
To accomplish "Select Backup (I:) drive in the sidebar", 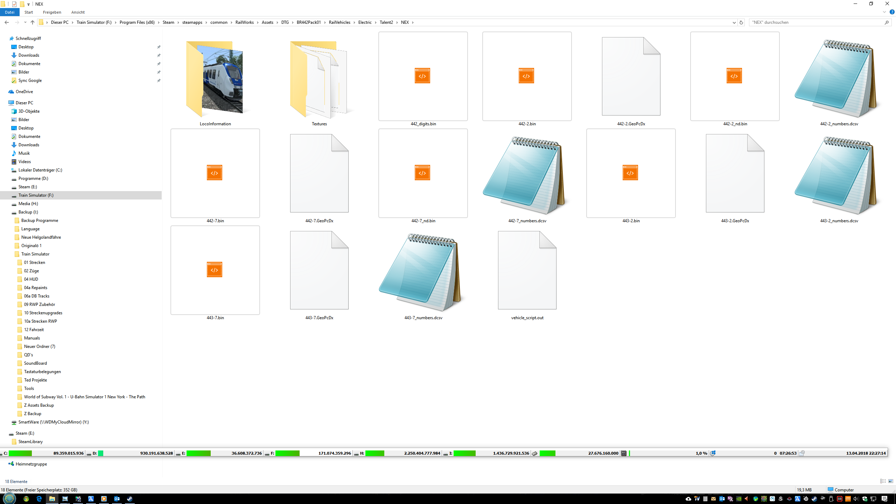I will click(x=28, y=212).
